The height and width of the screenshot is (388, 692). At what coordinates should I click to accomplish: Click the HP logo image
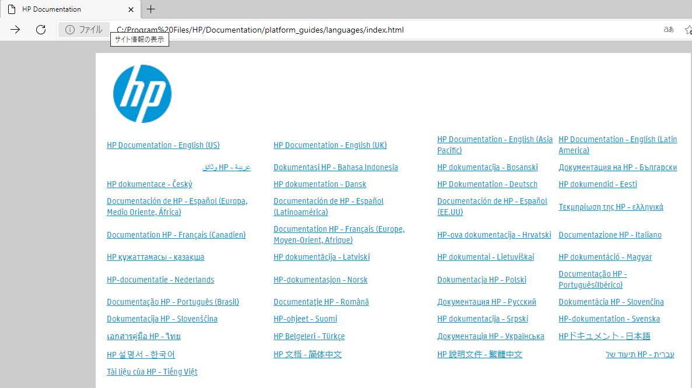[x=142, y=94]
